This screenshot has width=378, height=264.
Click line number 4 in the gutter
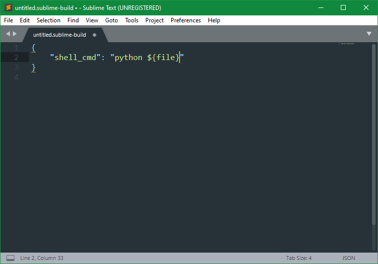(x=16, y=77)
